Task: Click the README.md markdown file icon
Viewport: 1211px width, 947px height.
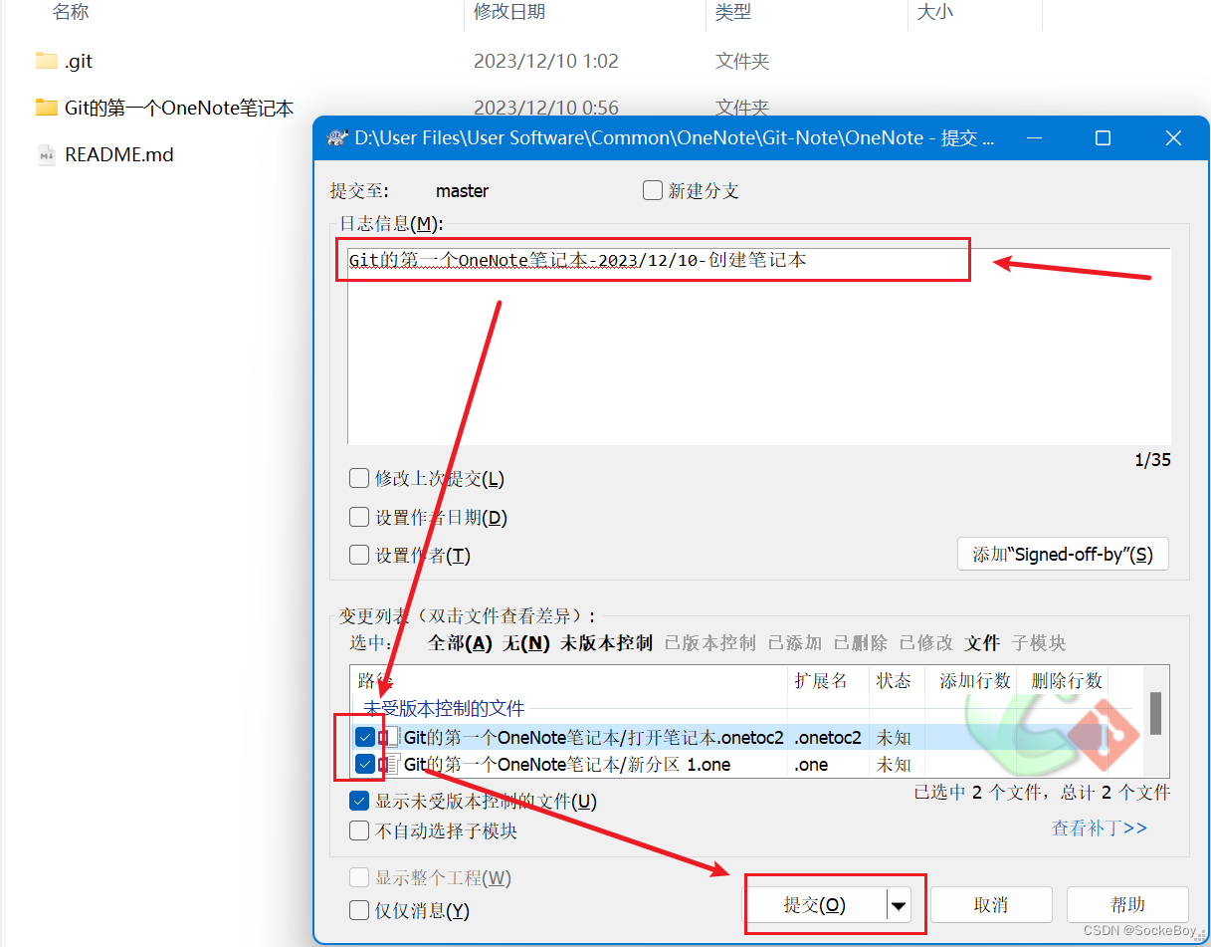Action: [x=46, y=154]
